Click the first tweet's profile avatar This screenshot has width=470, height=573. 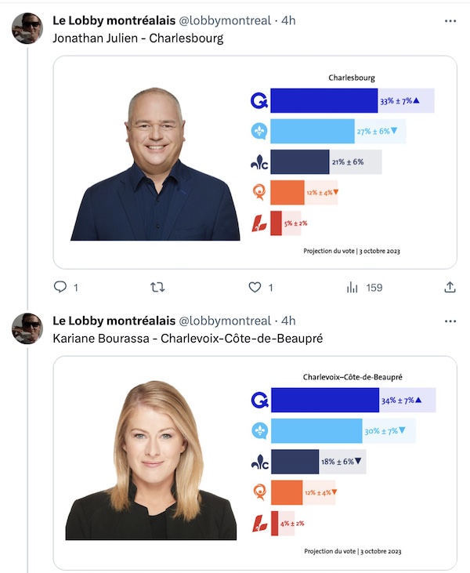tap(27, 28)
